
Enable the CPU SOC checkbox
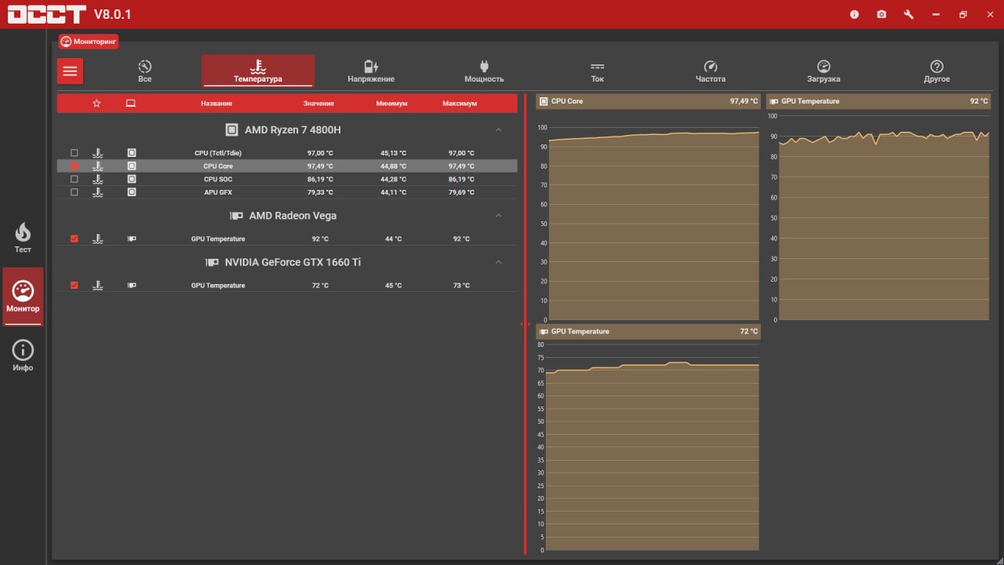tap(75, 179)
